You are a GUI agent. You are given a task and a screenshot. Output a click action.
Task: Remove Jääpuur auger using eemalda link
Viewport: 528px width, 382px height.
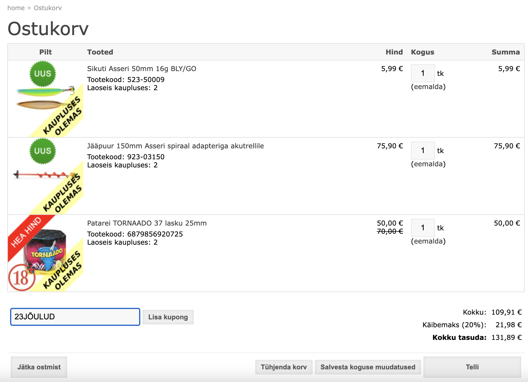428,164
